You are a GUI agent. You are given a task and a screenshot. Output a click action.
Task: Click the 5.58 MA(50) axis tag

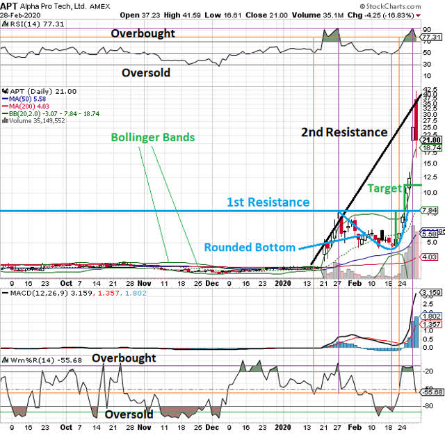pyautogui.click(x=429, y=234)
